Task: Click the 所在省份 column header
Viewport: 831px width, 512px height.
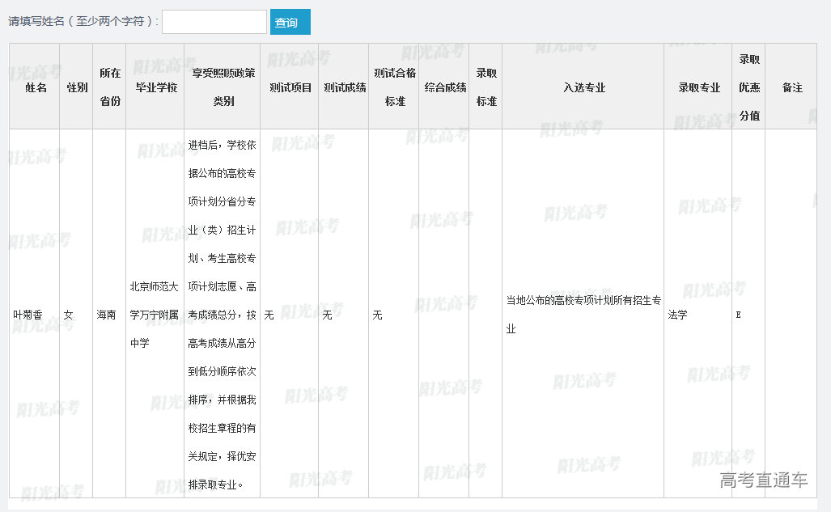Action: [109, 87]
